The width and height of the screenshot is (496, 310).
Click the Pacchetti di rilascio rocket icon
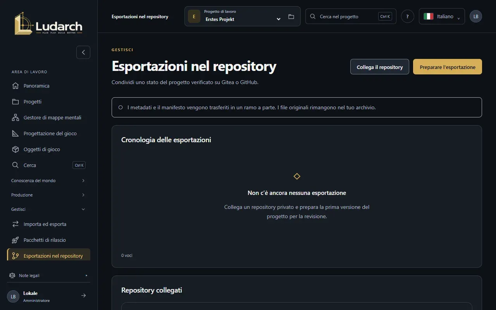[15, 240]
